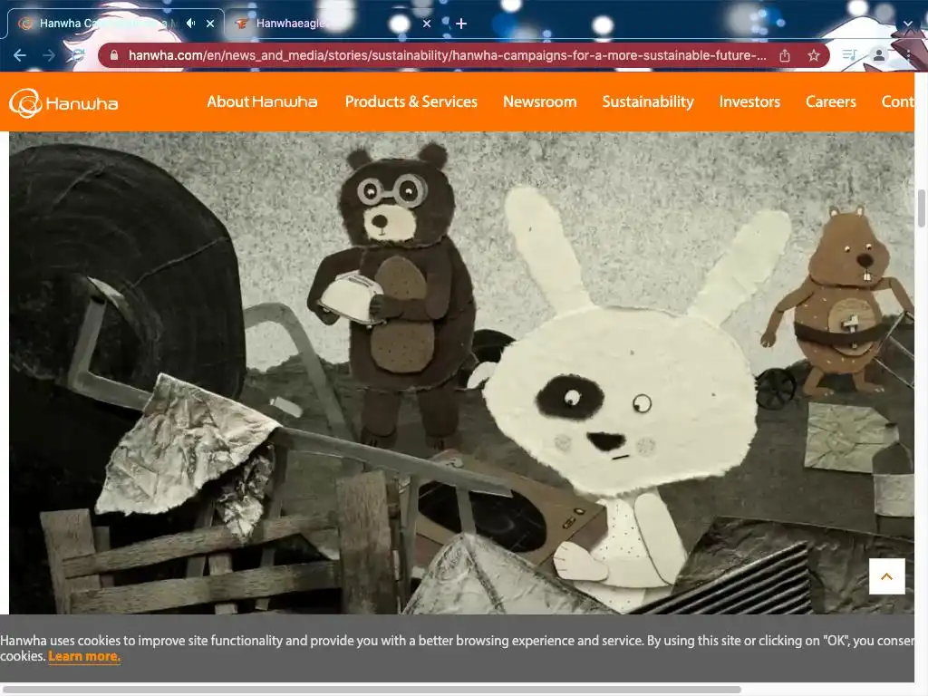This screenshot has width=928, height=696.
Task: Open the Investors menu
Action: (749, 101)
